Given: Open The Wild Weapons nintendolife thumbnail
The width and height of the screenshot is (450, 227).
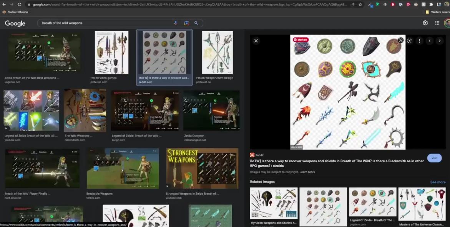Looking at the screenshot, I should coord(85,110).
